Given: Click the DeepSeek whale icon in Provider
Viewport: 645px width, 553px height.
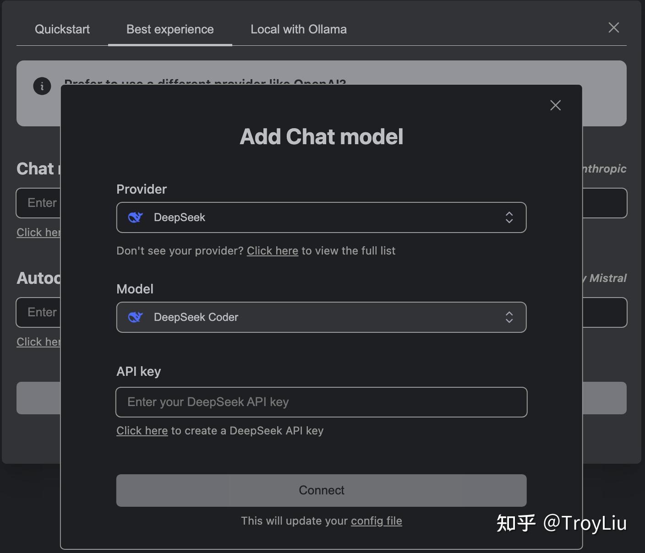Looking at the screenshot, I should pos(136,217).
